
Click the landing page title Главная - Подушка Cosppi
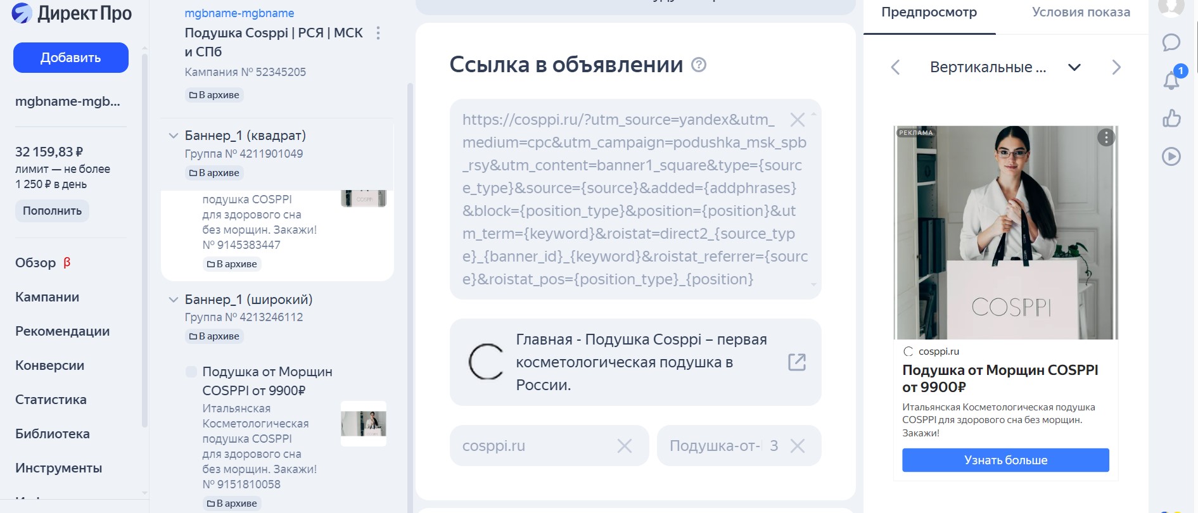click(641, 362)
